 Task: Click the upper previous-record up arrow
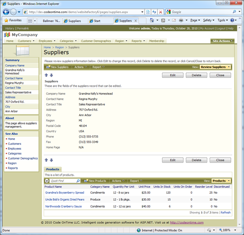click(46, 75)
